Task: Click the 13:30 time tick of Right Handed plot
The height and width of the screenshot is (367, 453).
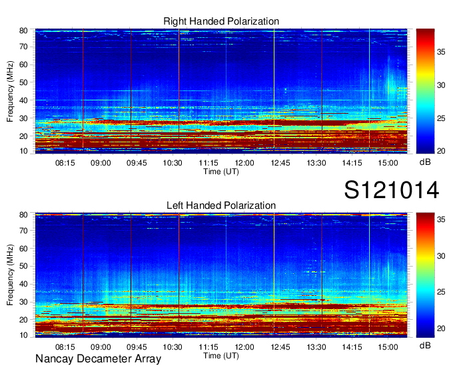Action: 316,163
